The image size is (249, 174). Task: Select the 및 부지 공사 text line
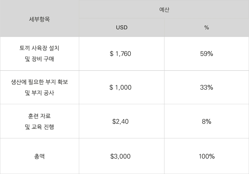pyautogui.click(x=40, y=93)
